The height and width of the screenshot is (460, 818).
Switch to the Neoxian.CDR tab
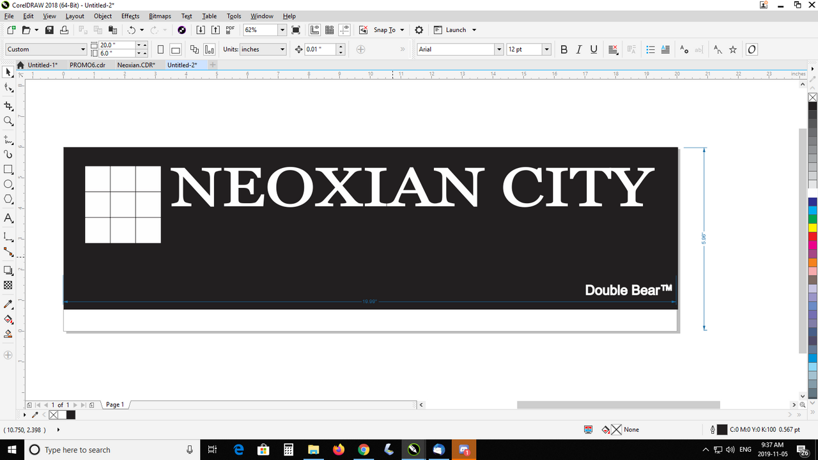[135, 65]
